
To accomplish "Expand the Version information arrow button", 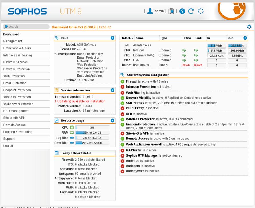I will pyautogui.click(x=112, y=90).
